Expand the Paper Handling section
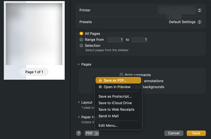 pos(79,117)
